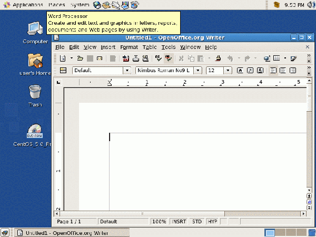
Task: Toggle Italic text formatting
Action: point(250,71)
